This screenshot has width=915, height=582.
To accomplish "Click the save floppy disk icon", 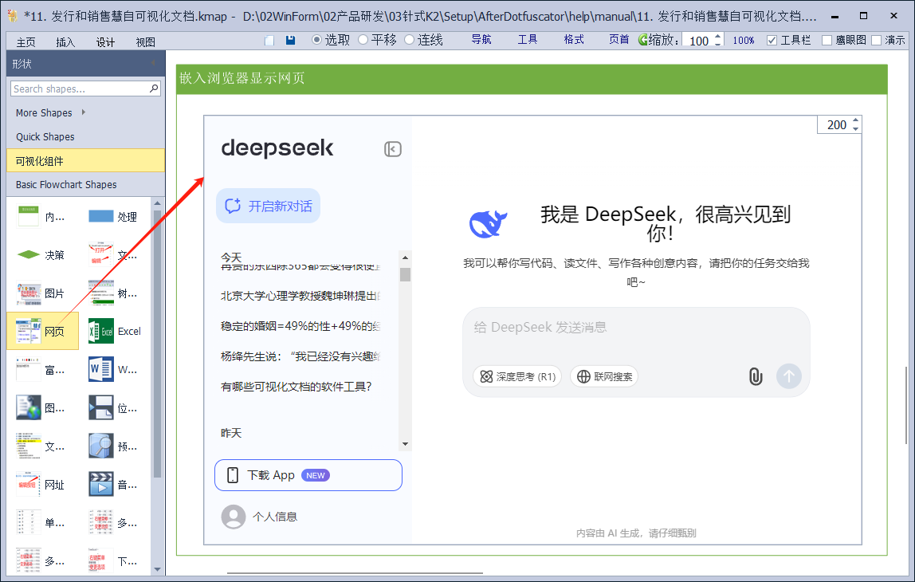I will click(x=290, y=41).
